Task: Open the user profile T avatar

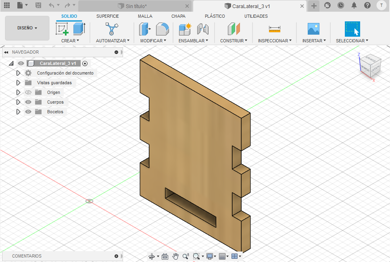Action: tap(381, 5)
